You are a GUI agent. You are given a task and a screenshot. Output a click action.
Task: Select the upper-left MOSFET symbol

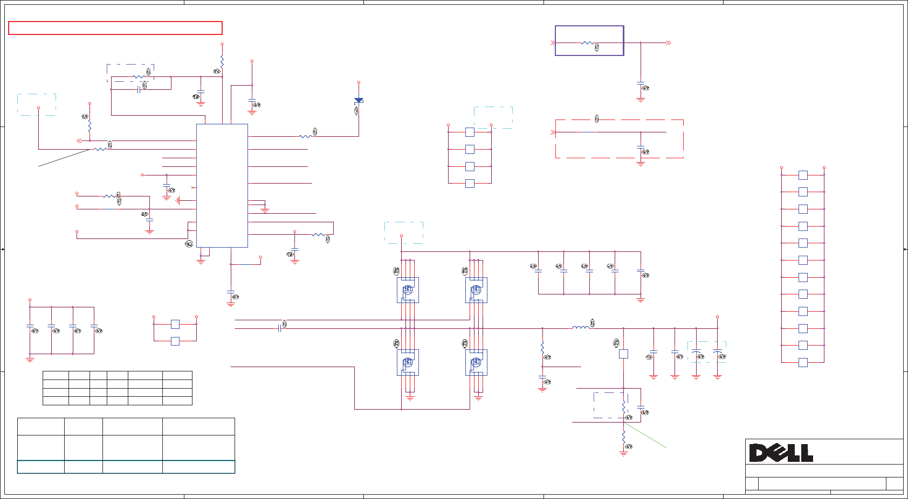[408, 290]
